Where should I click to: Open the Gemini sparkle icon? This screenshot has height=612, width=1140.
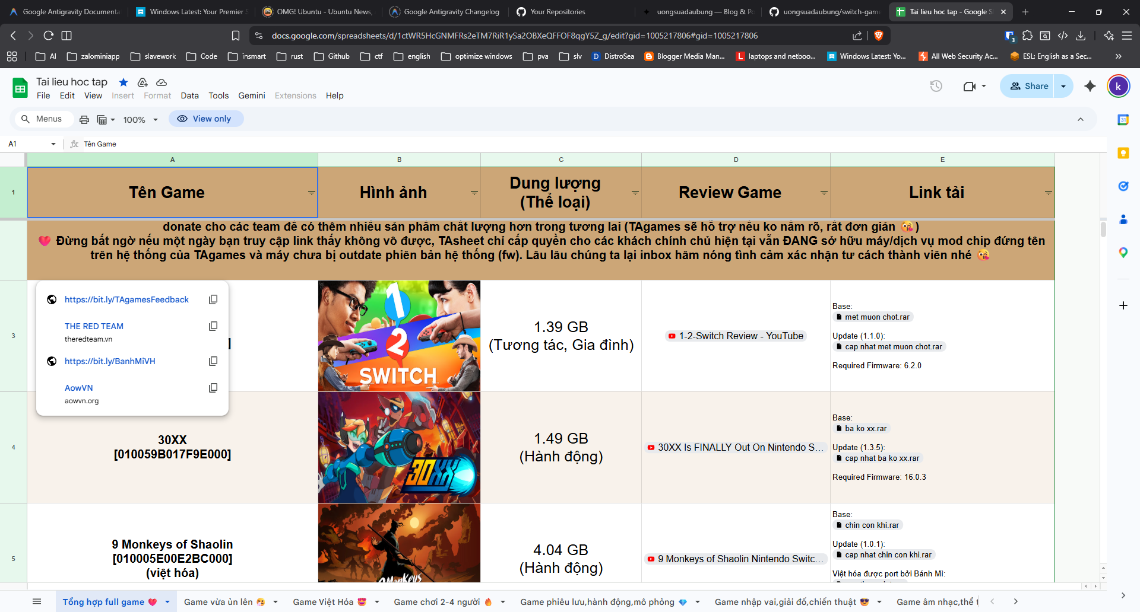[x=1090, y=86]
